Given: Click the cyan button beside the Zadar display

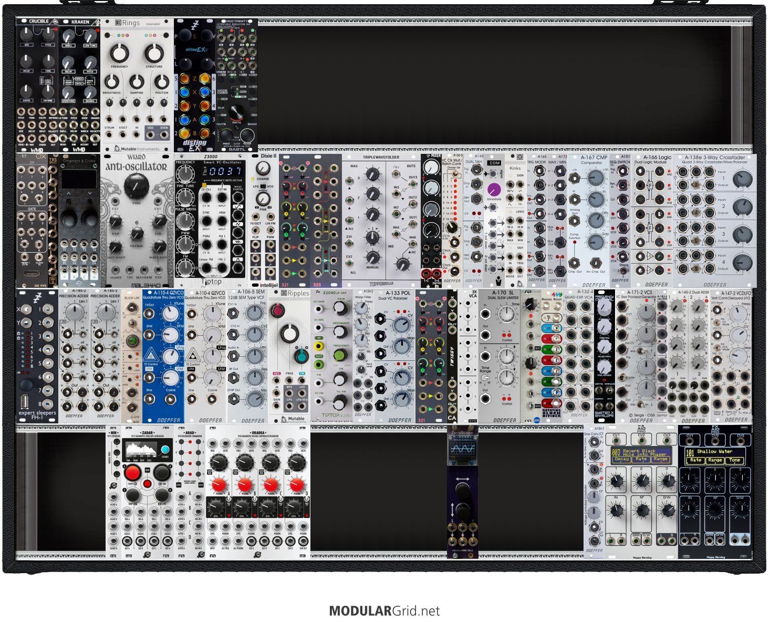Looking at the screenshot, I should point(165,450).
